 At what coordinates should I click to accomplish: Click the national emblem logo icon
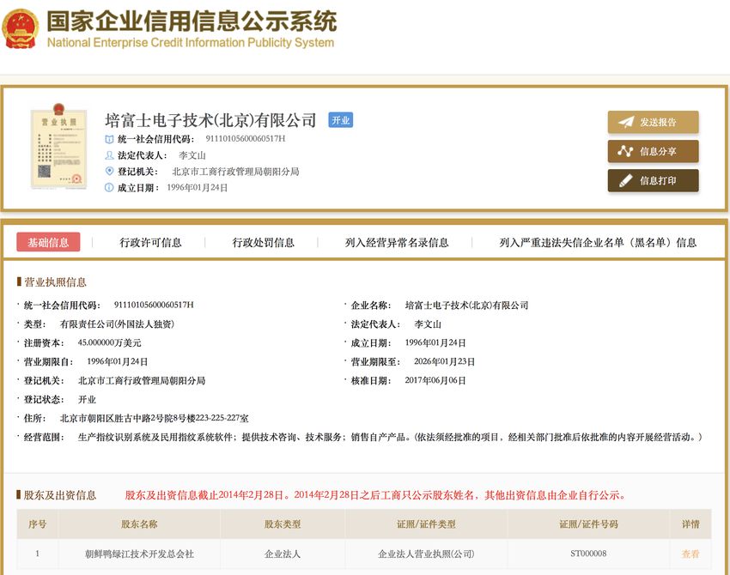click(x=20, y=29)
